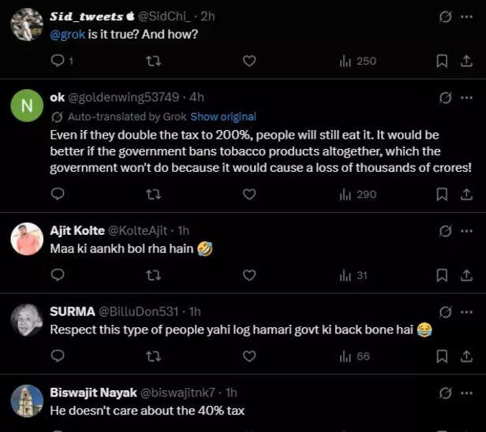Click Show original translation link

pos(223,116)
